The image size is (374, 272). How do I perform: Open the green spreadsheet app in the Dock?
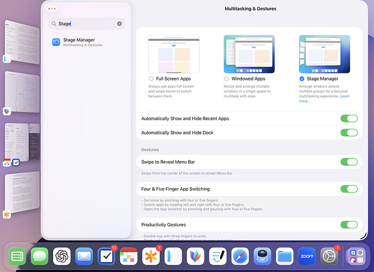[x=17, y=256]
